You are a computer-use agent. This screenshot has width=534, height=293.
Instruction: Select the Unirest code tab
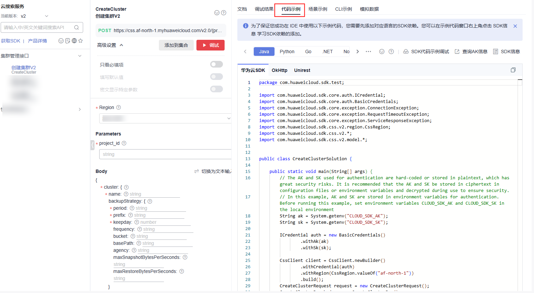302,70
